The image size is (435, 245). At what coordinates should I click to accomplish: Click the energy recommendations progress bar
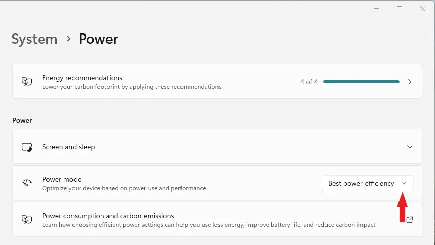click(361, 82)
